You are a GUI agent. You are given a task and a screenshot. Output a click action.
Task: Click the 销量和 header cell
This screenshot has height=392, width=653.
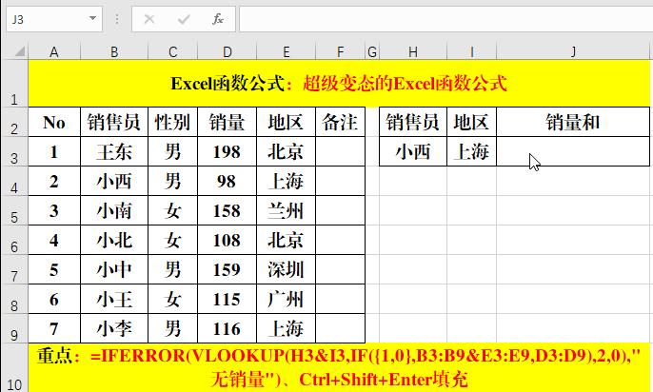573,122
